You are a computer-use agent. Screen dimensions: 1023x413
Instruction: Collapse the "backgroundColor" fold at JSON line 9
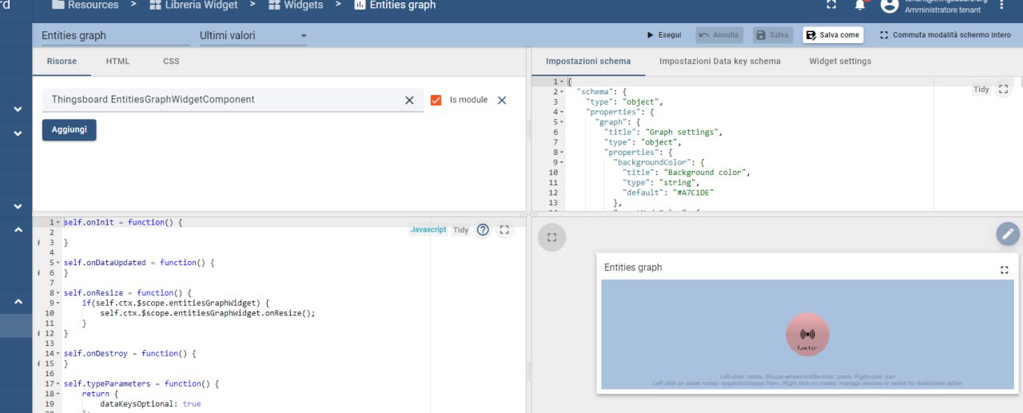pos(562,162)
